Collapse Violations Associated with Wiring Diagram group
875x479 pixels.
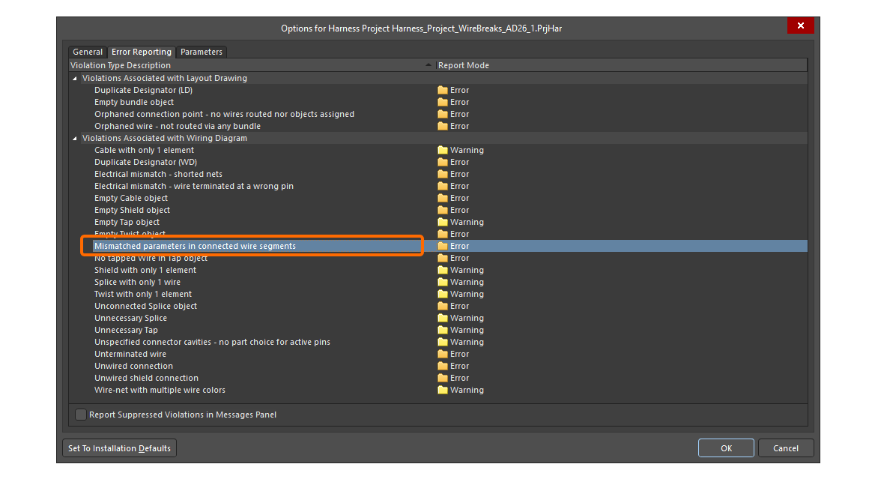click(x=74, y=138)
